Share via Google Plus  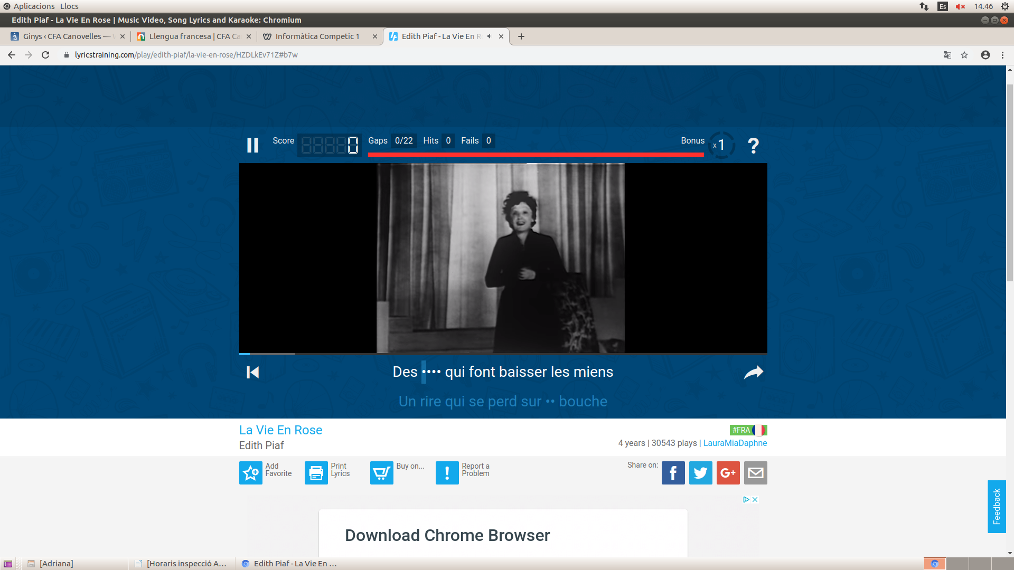728,473
